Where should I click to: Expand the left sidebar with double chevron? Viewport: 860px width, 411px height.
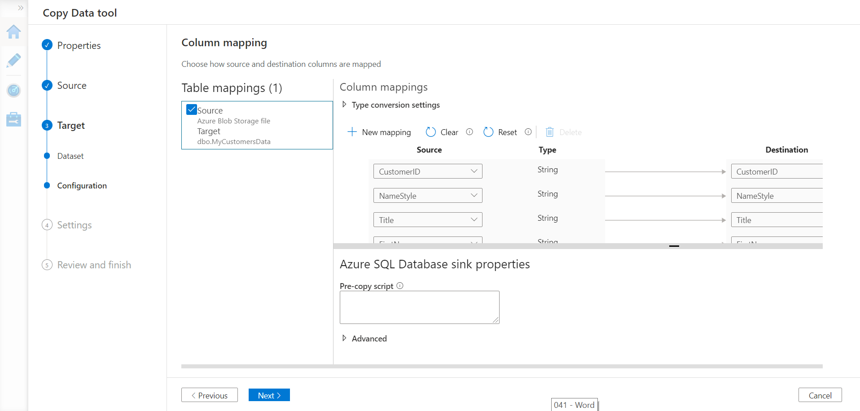coord(21,8)
